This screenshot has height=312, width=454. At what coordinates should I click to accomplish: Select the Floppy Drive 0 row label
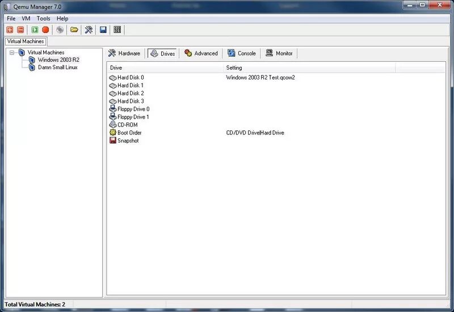click(x=133, y=109)
